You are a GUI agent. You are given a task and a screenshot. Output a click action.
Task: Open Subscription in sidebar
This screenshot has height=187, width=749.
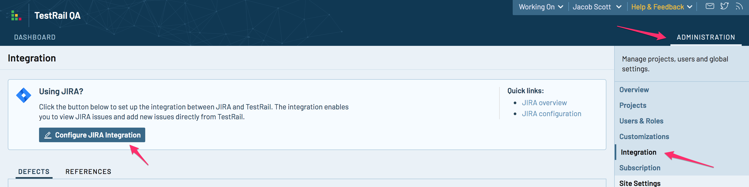(640, 168)
